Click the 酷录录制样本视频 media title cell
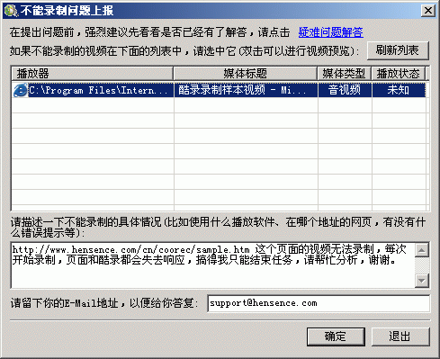Image resolution: width=440 pixels, height=359 pixels. [246, 90]
